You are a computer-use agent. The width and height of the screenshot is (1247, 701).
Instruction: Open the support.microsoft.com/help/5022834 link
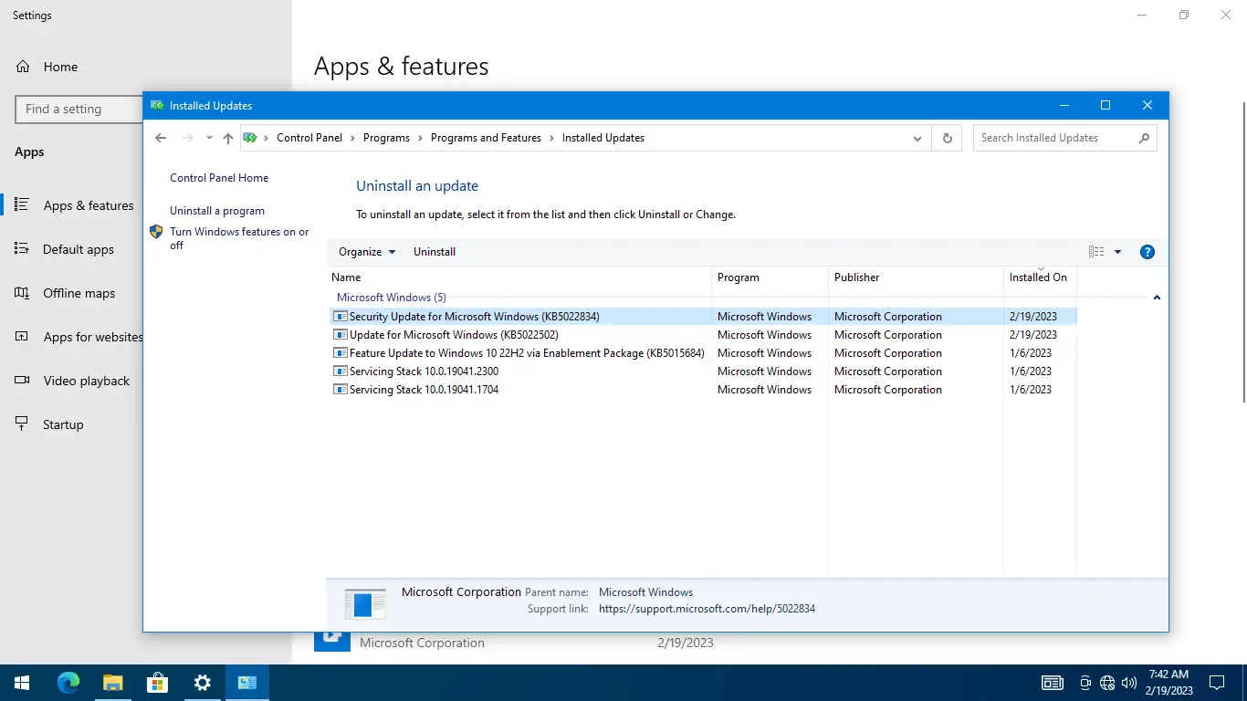tap(707, 609)
